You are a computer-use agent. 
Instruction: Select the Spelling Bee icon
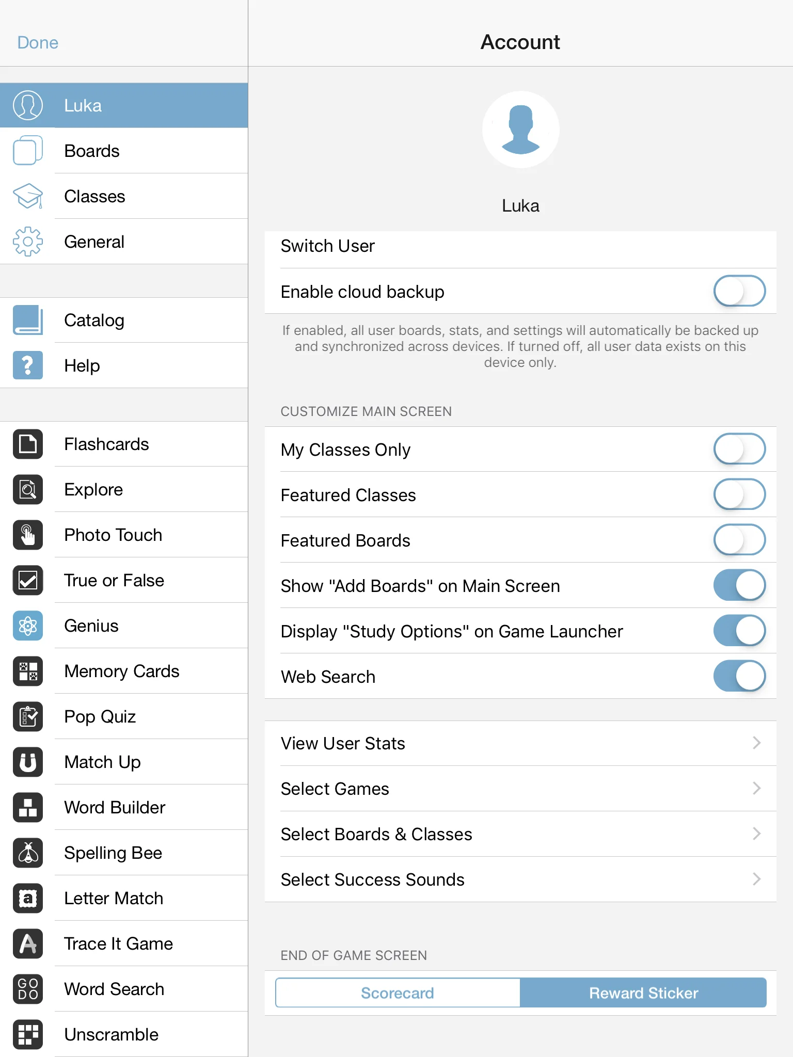point(28,853)
